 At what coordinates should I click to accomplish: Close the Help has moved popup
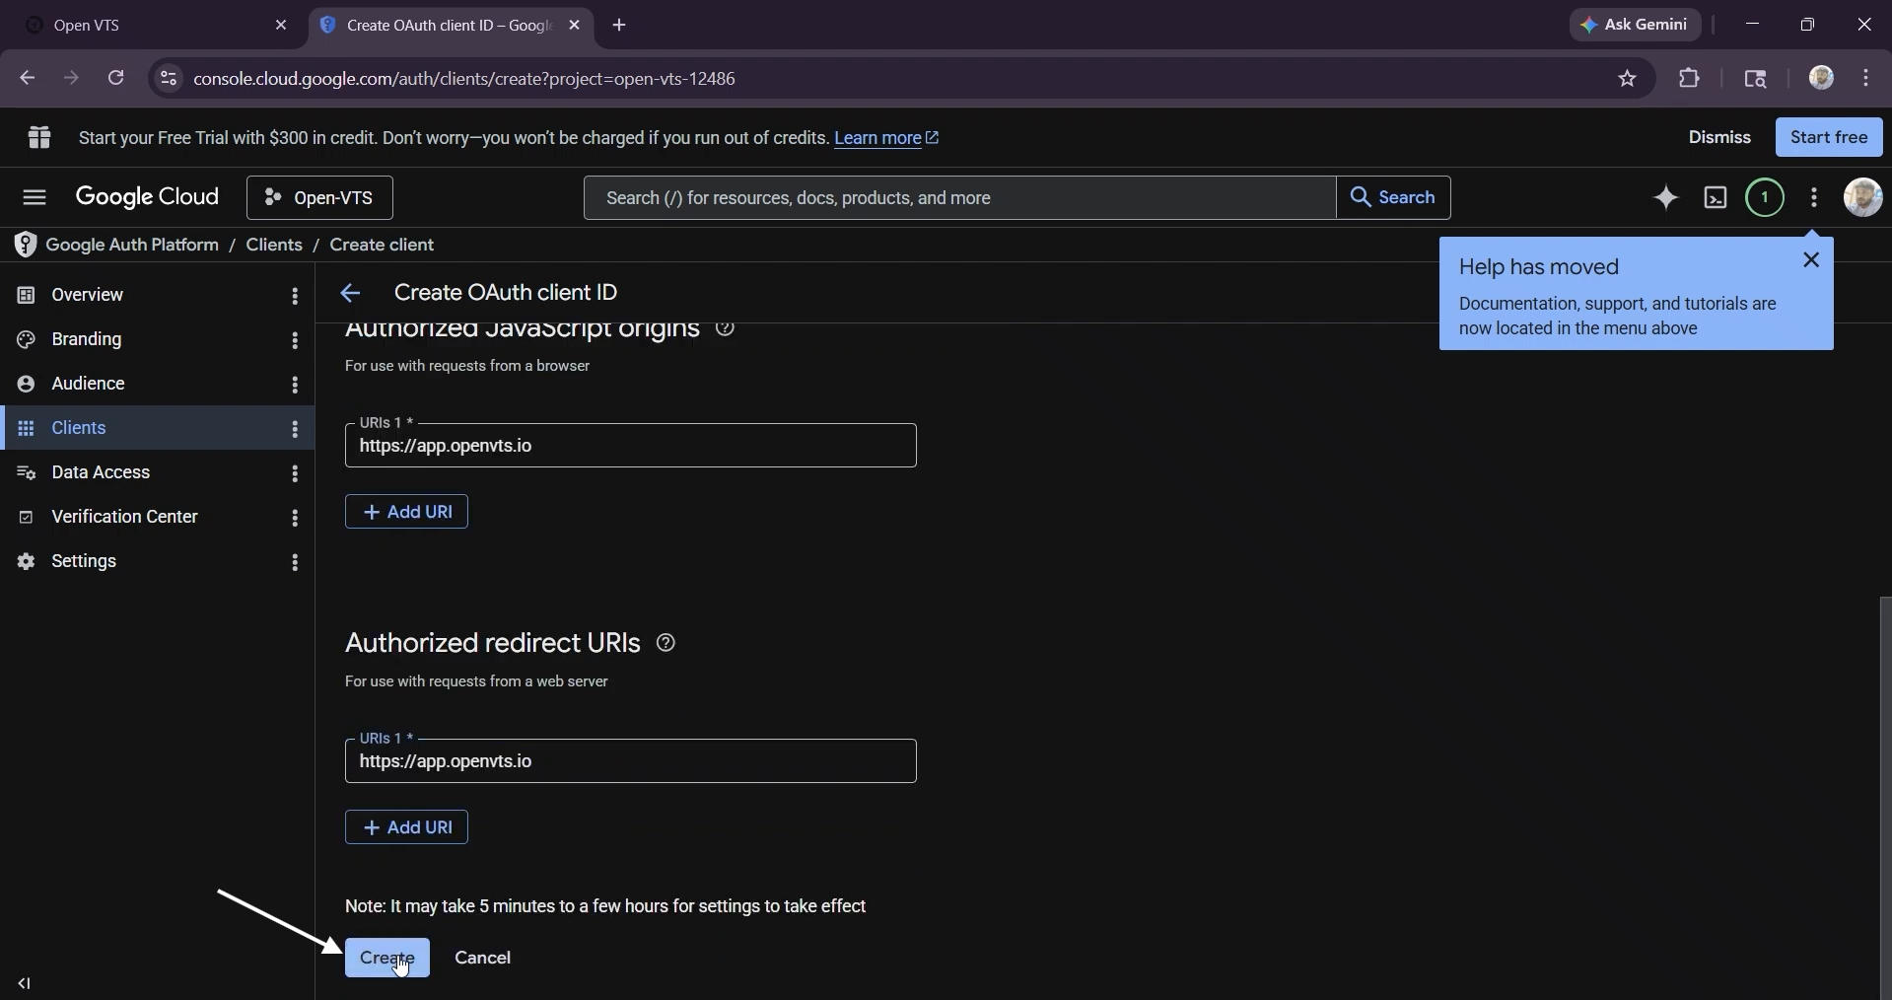pyautogui.click(x=1811, y=260)
